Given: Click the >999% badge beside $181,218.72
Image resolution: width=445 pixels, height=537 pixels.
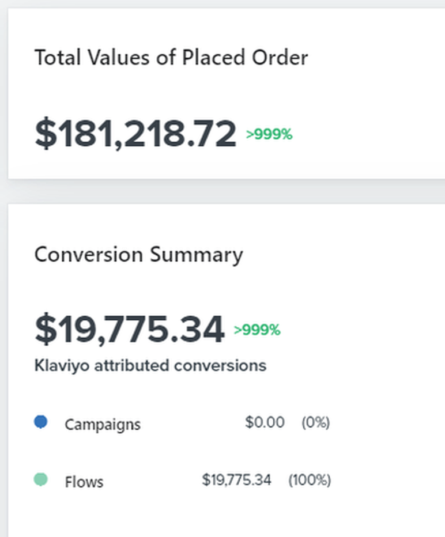Looking at the screenshot, I should [x=269, y=134].
